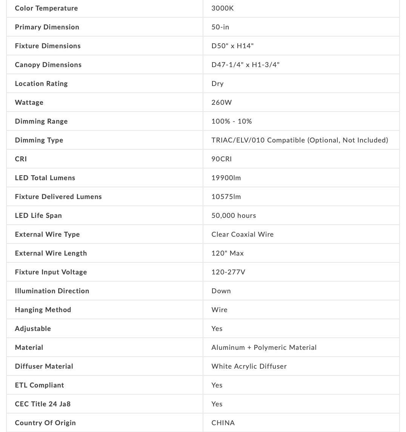Click the Dimming Range label

[x=42, y=121]
